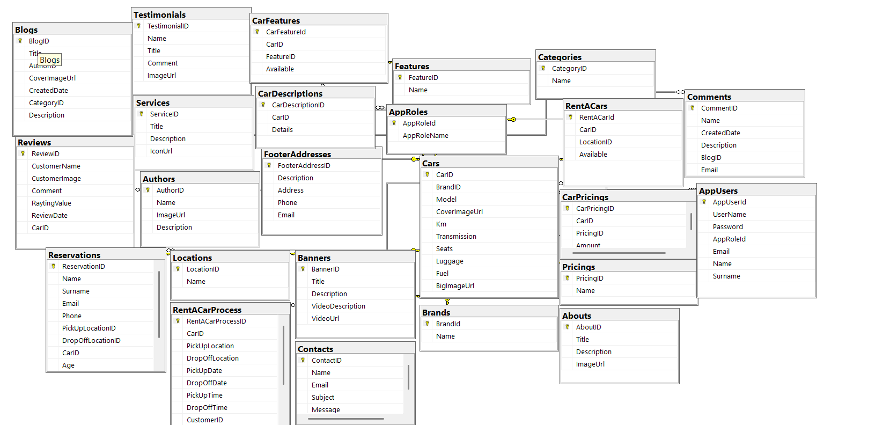Click the key icon next to TestimonialID

click(x=139, y=26)
